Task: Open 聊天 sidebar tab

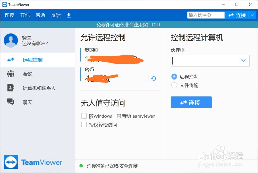Action: click(38, 102)
